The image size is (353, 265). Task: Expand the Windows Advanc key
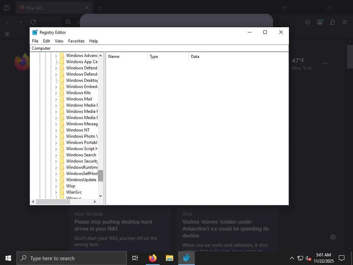coord(56,56)
